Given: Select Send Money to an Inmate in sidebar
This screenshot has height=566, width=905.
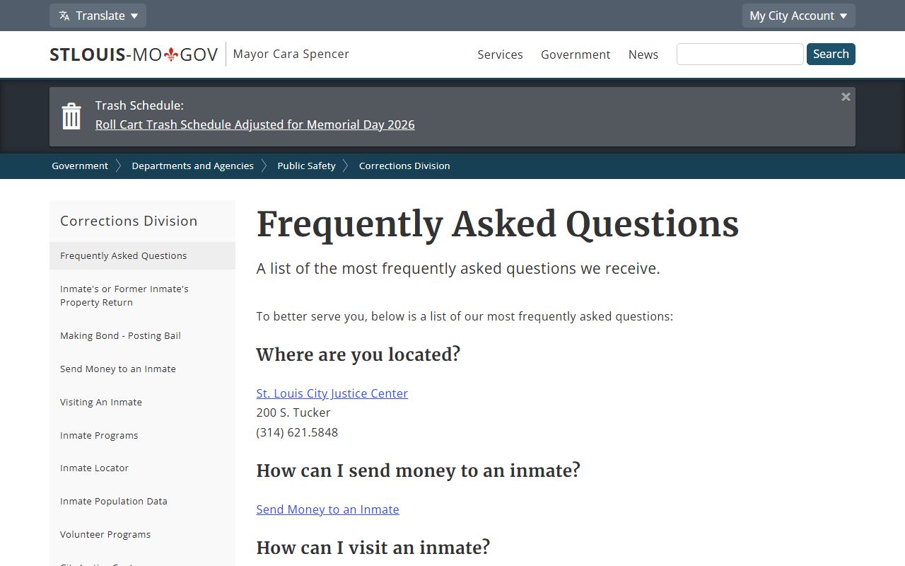Looking at the screenshot, I should (142, 369).
